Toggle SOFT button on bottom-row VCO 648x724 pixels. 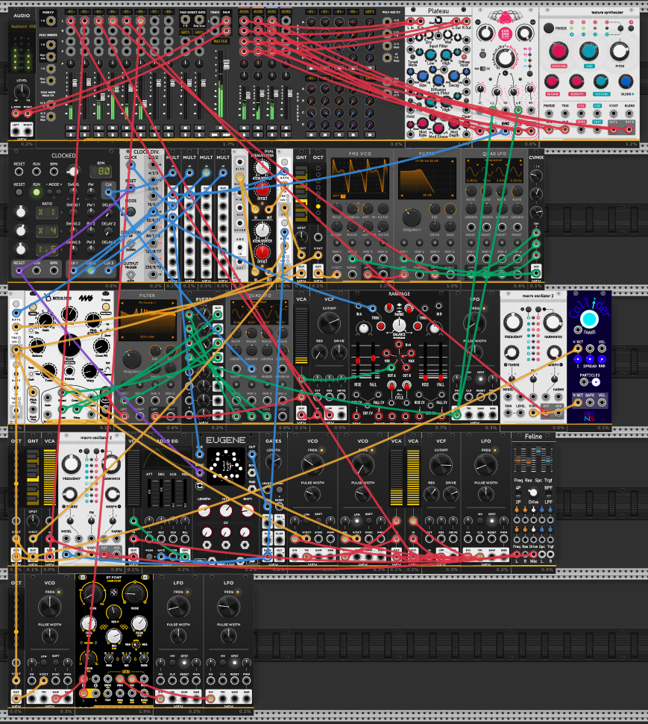click(55, 663)
